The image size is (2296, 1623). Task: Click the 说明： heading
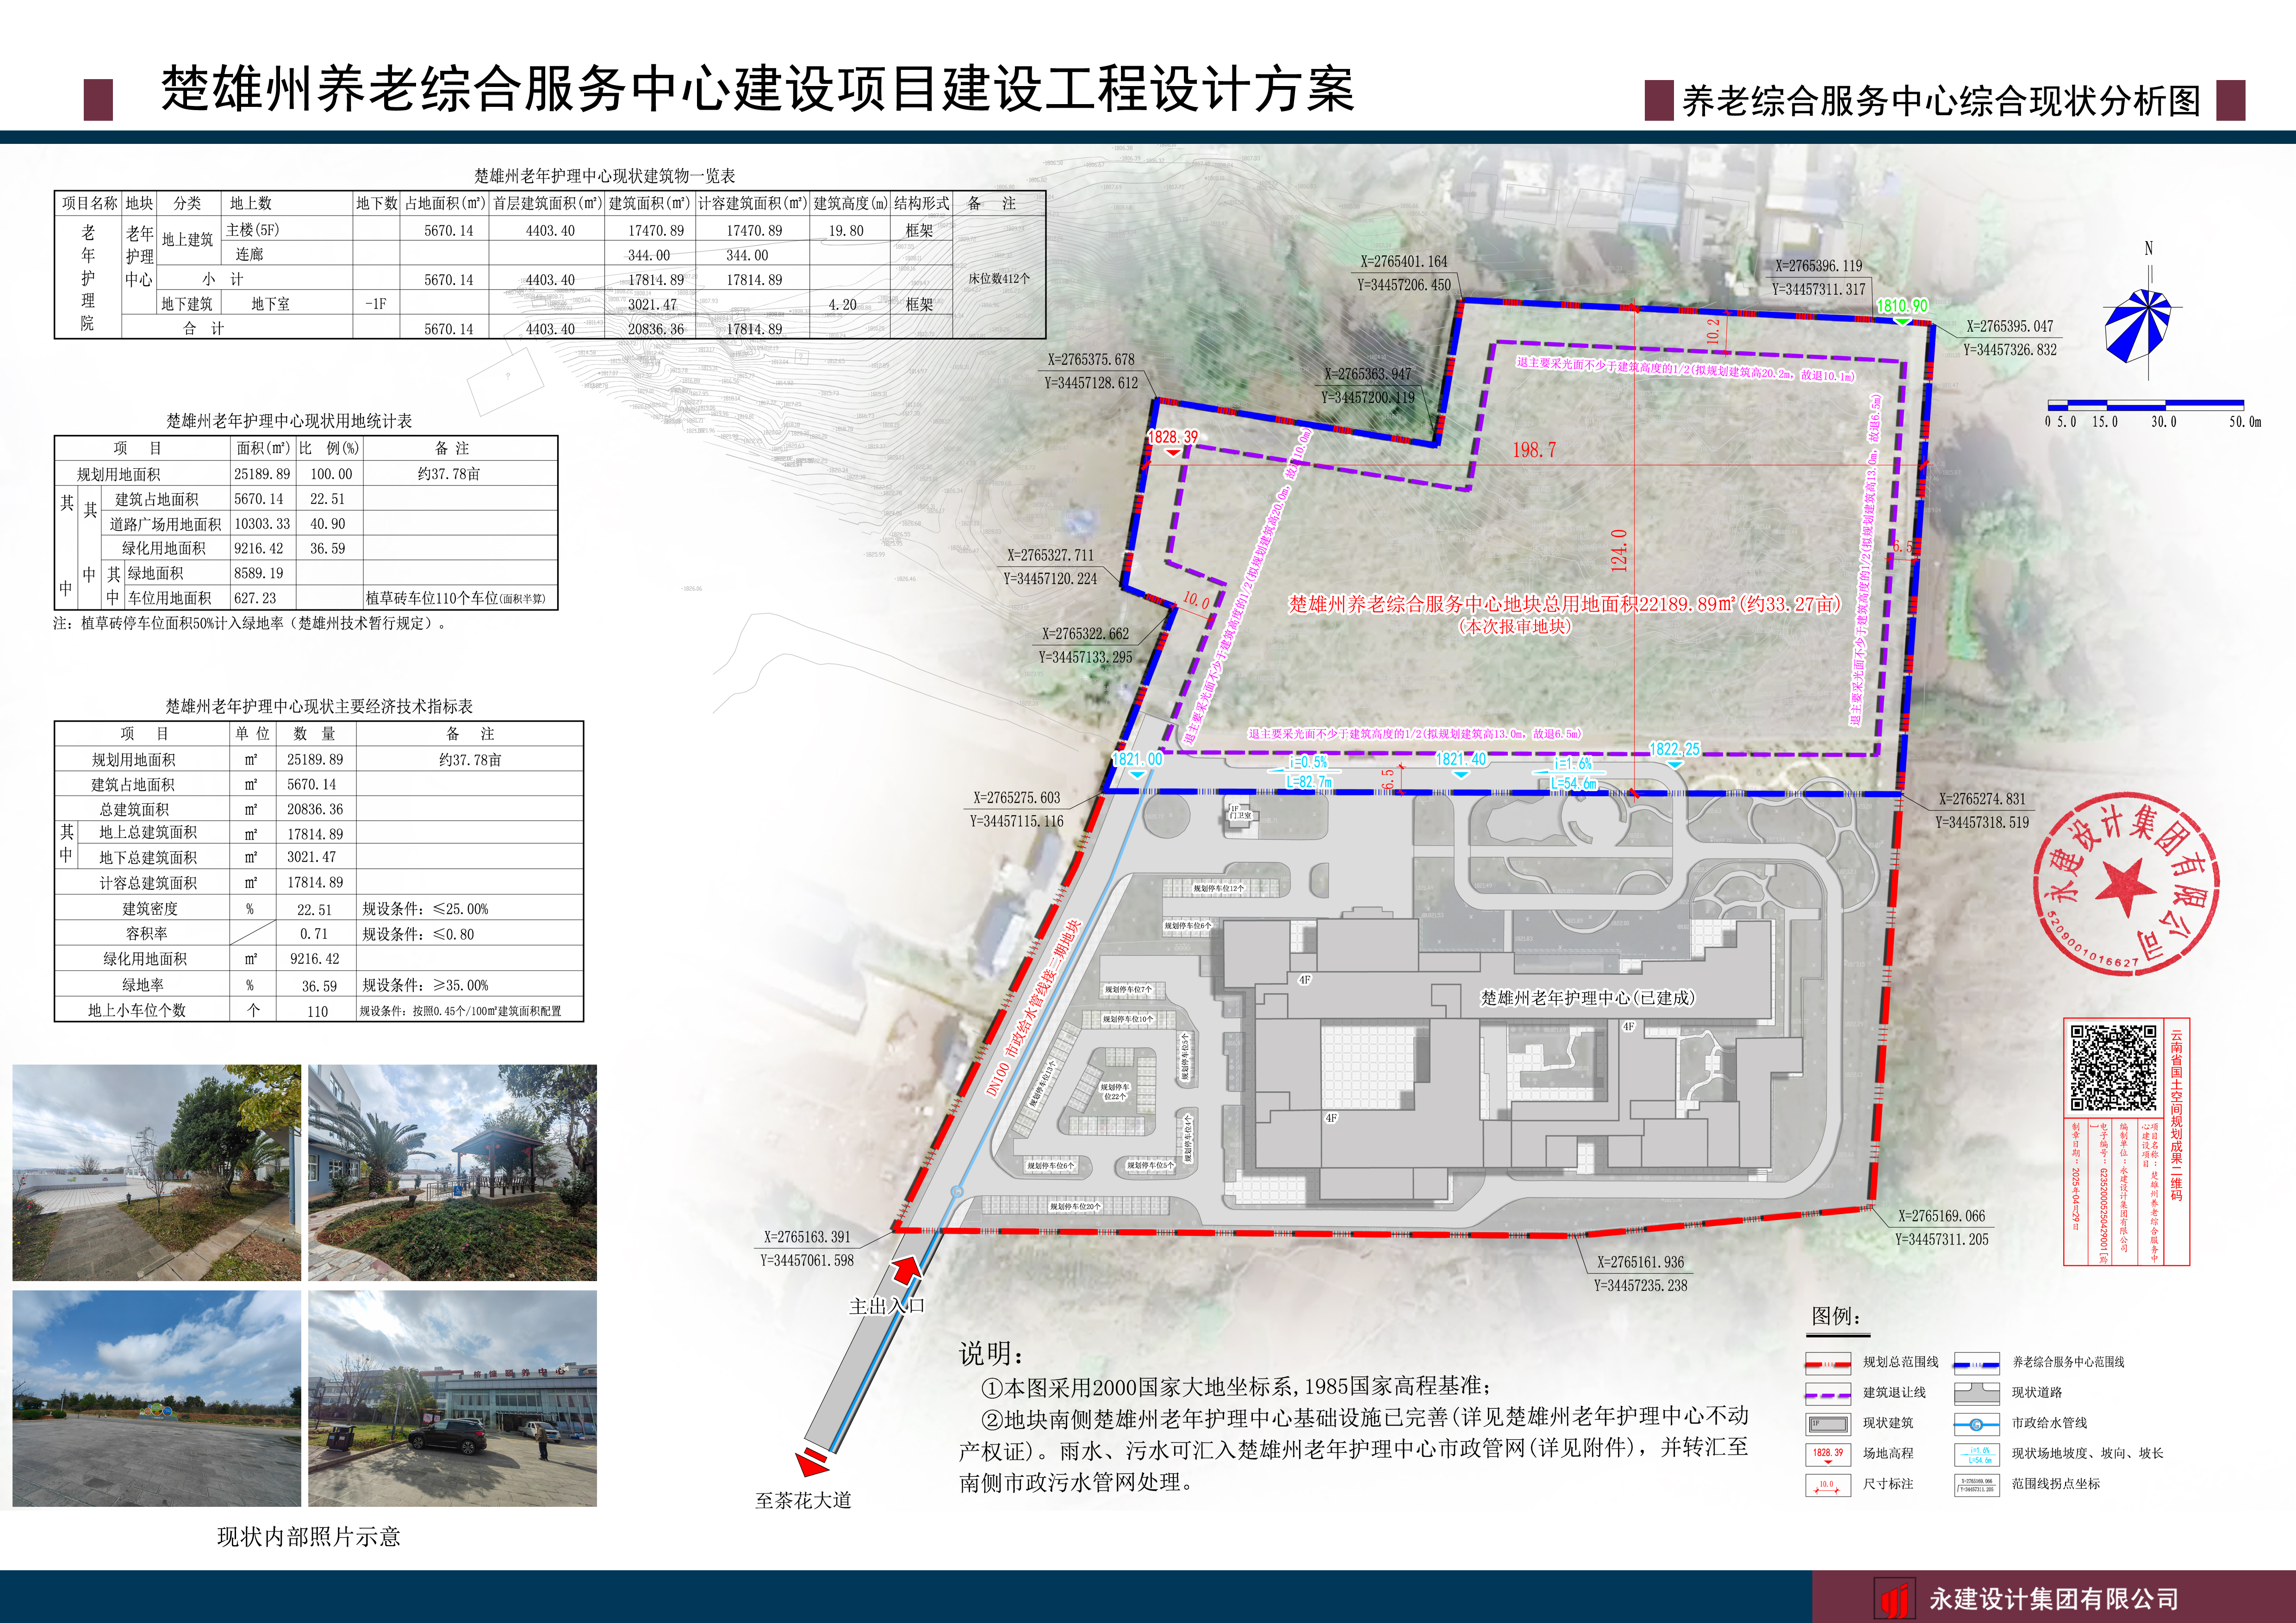coord(991,1354)
